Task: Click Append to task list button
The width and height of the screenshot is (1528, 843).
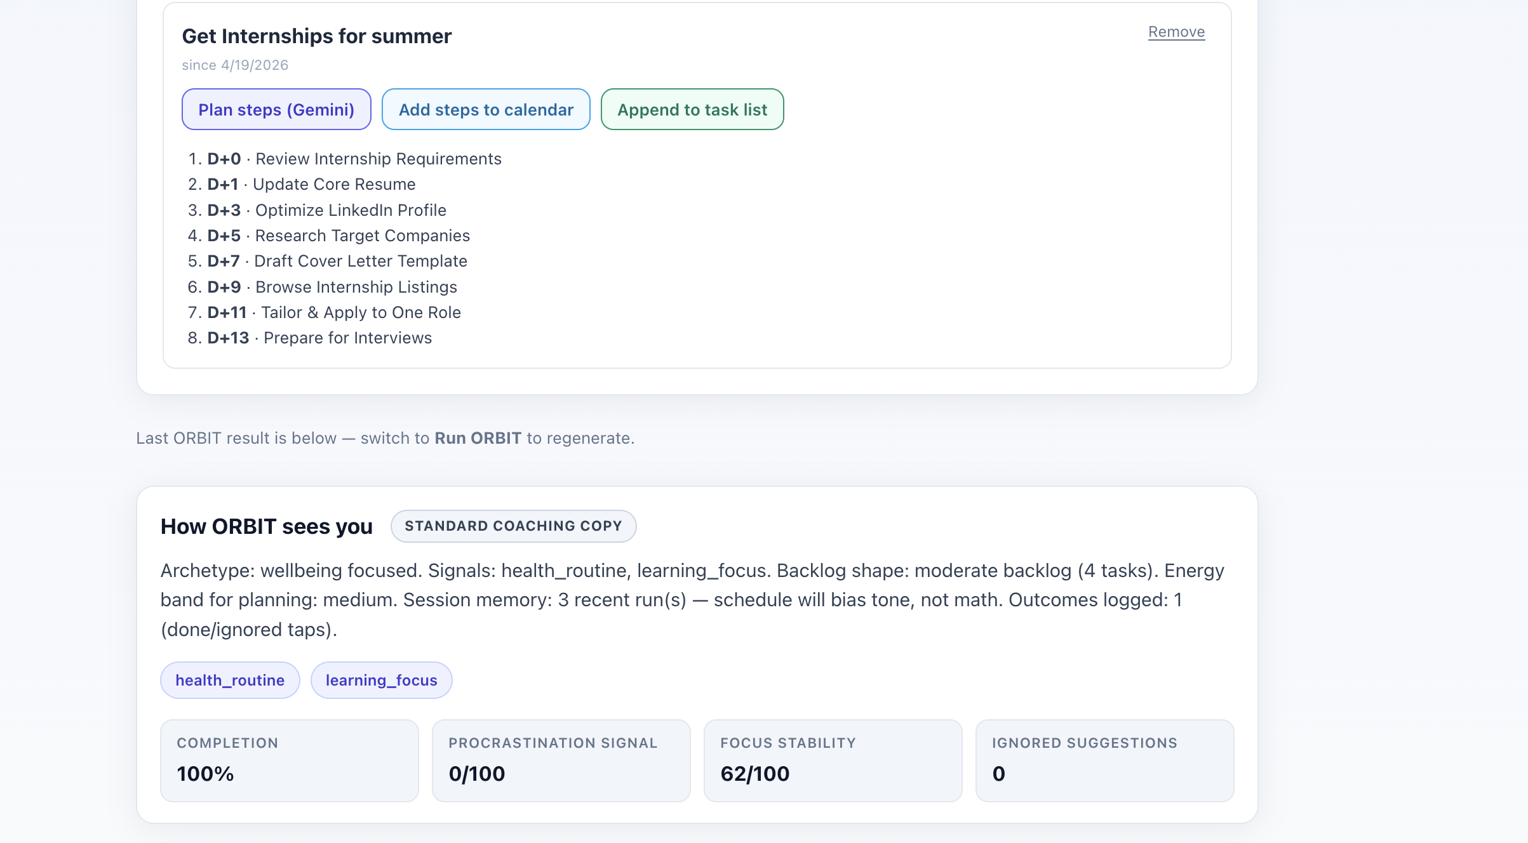Action: [692, 109]
